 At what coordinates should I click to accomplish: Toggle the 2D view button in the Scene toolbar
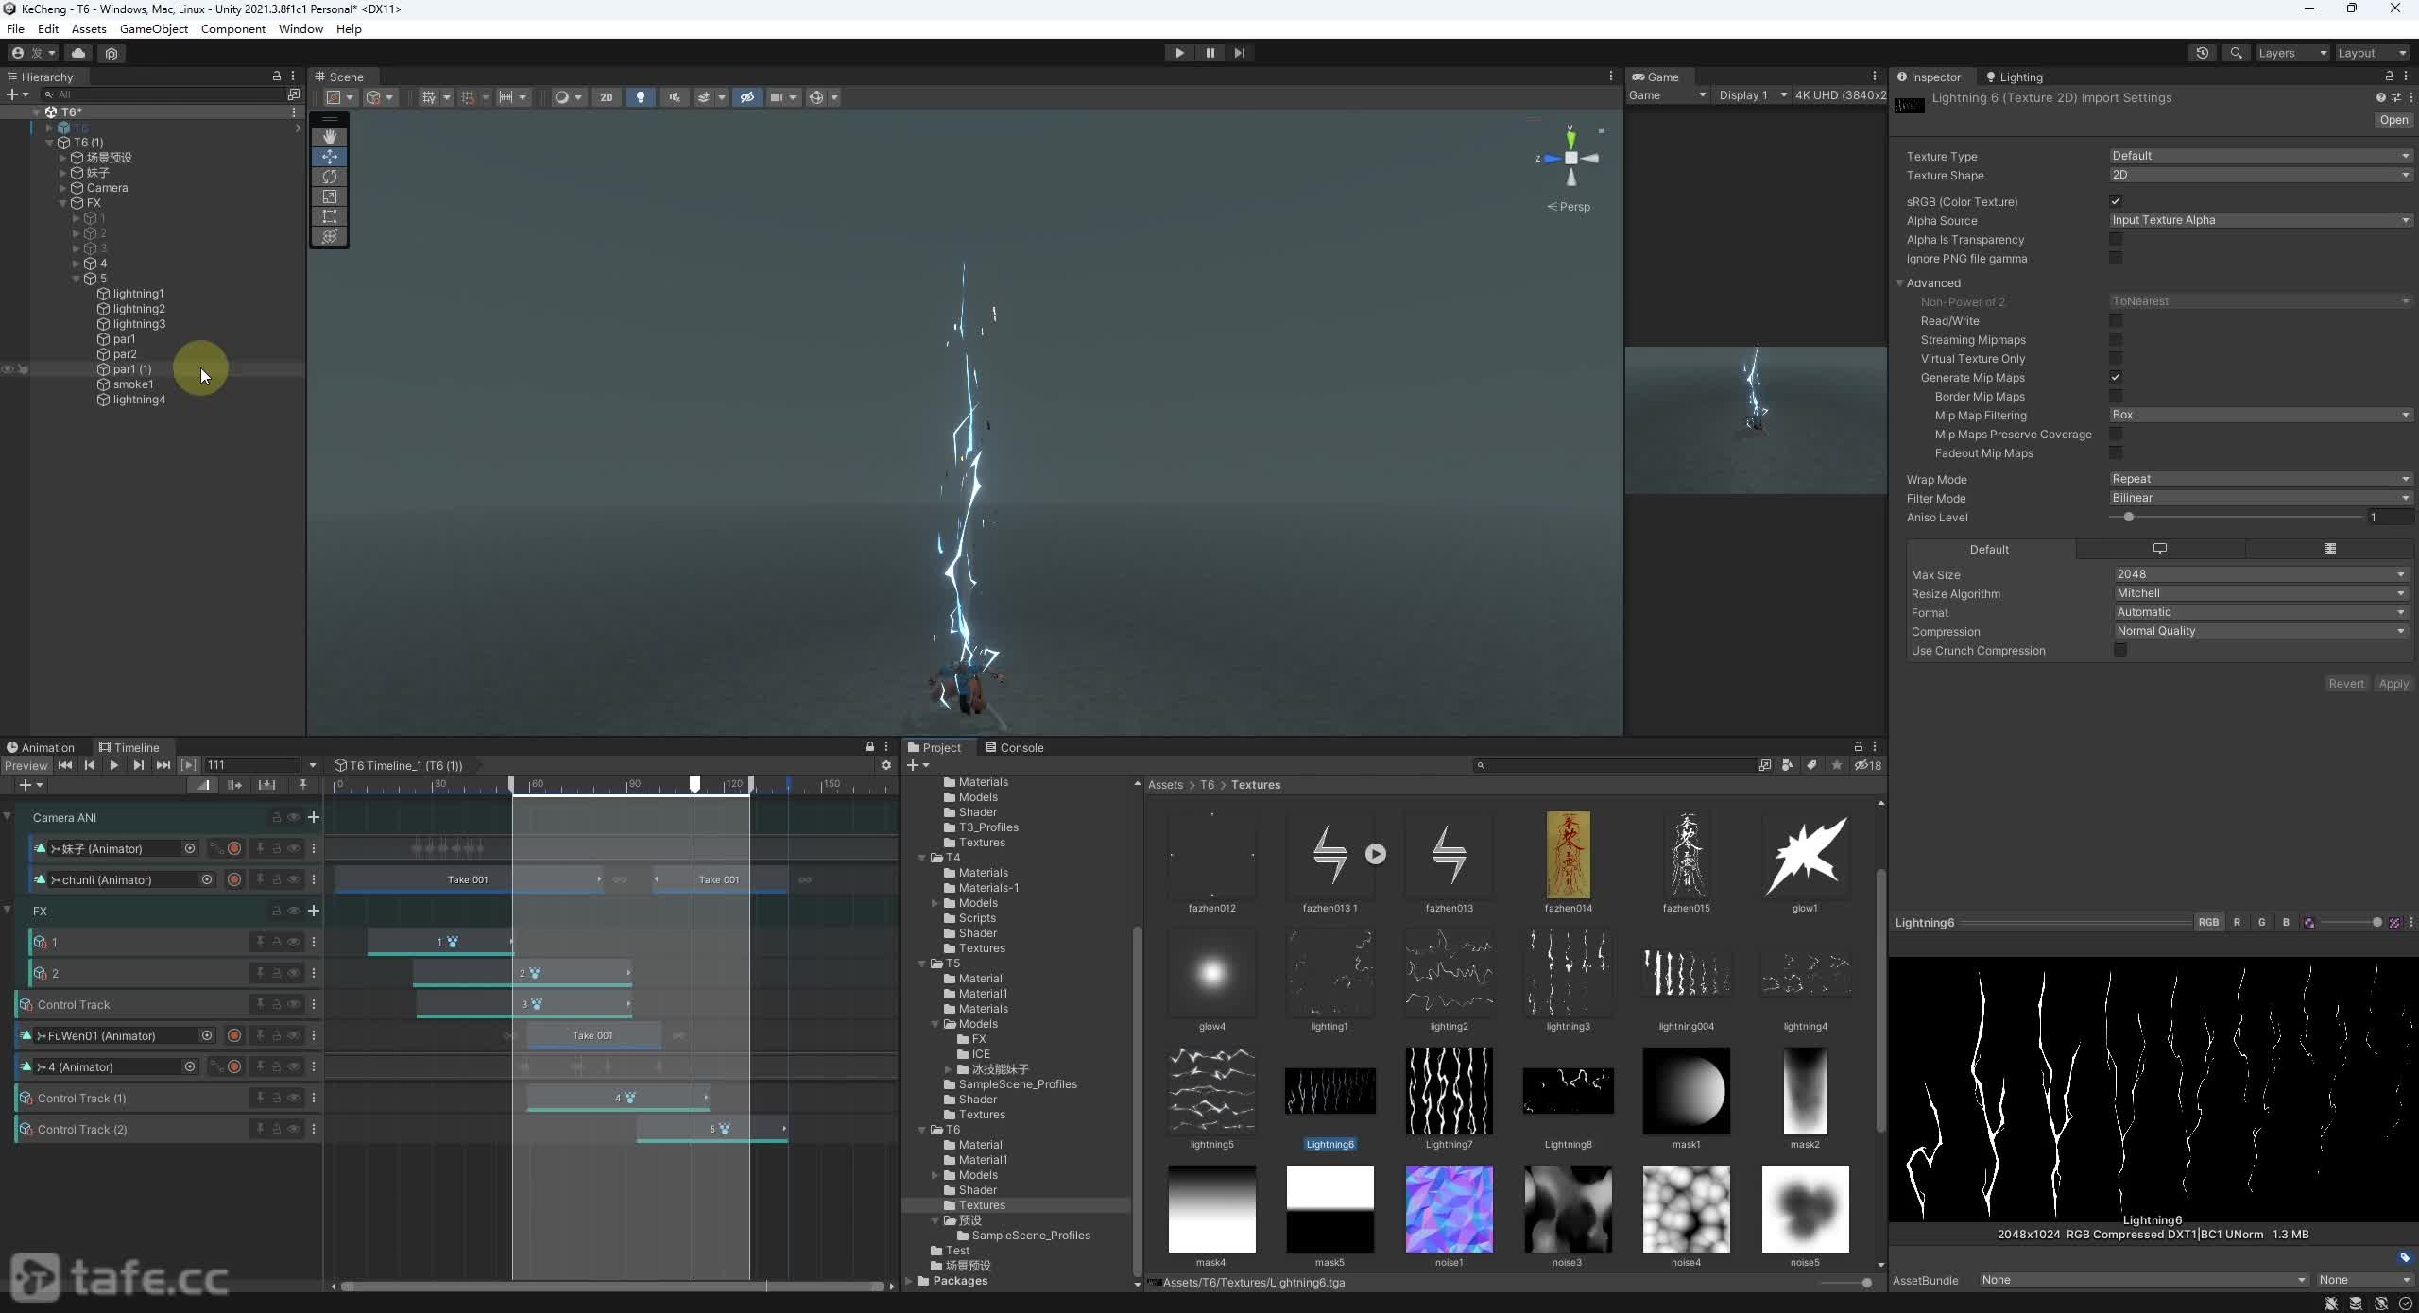(x=607, y=97)
